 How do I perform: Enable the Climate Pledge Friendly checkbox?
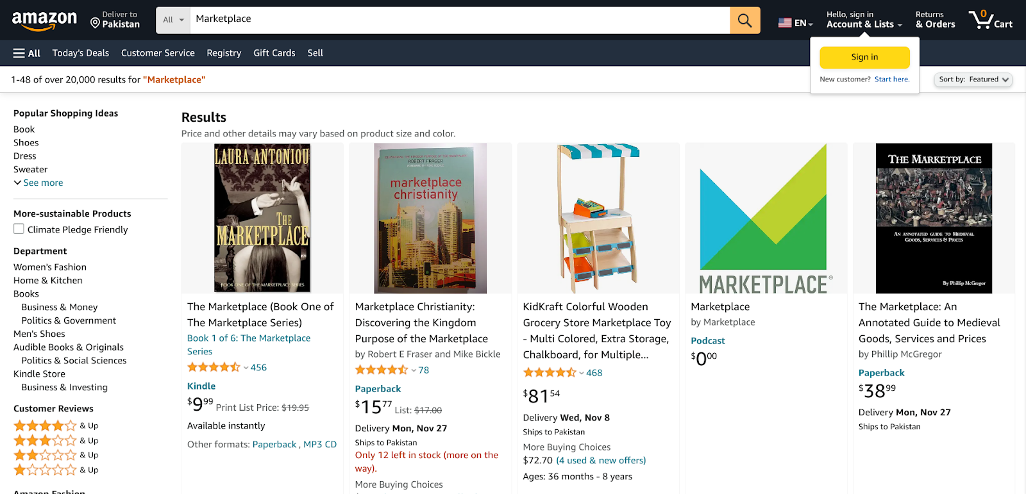[19, 229]
